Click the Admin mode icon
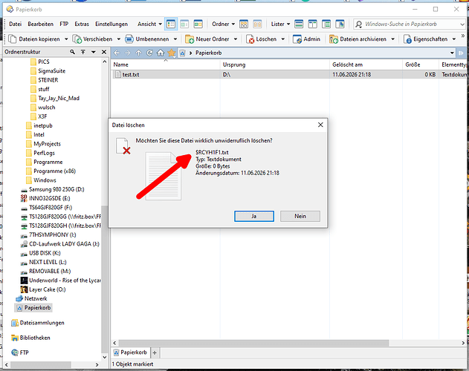This screenshot has height=371, width=469. [297, 39]
